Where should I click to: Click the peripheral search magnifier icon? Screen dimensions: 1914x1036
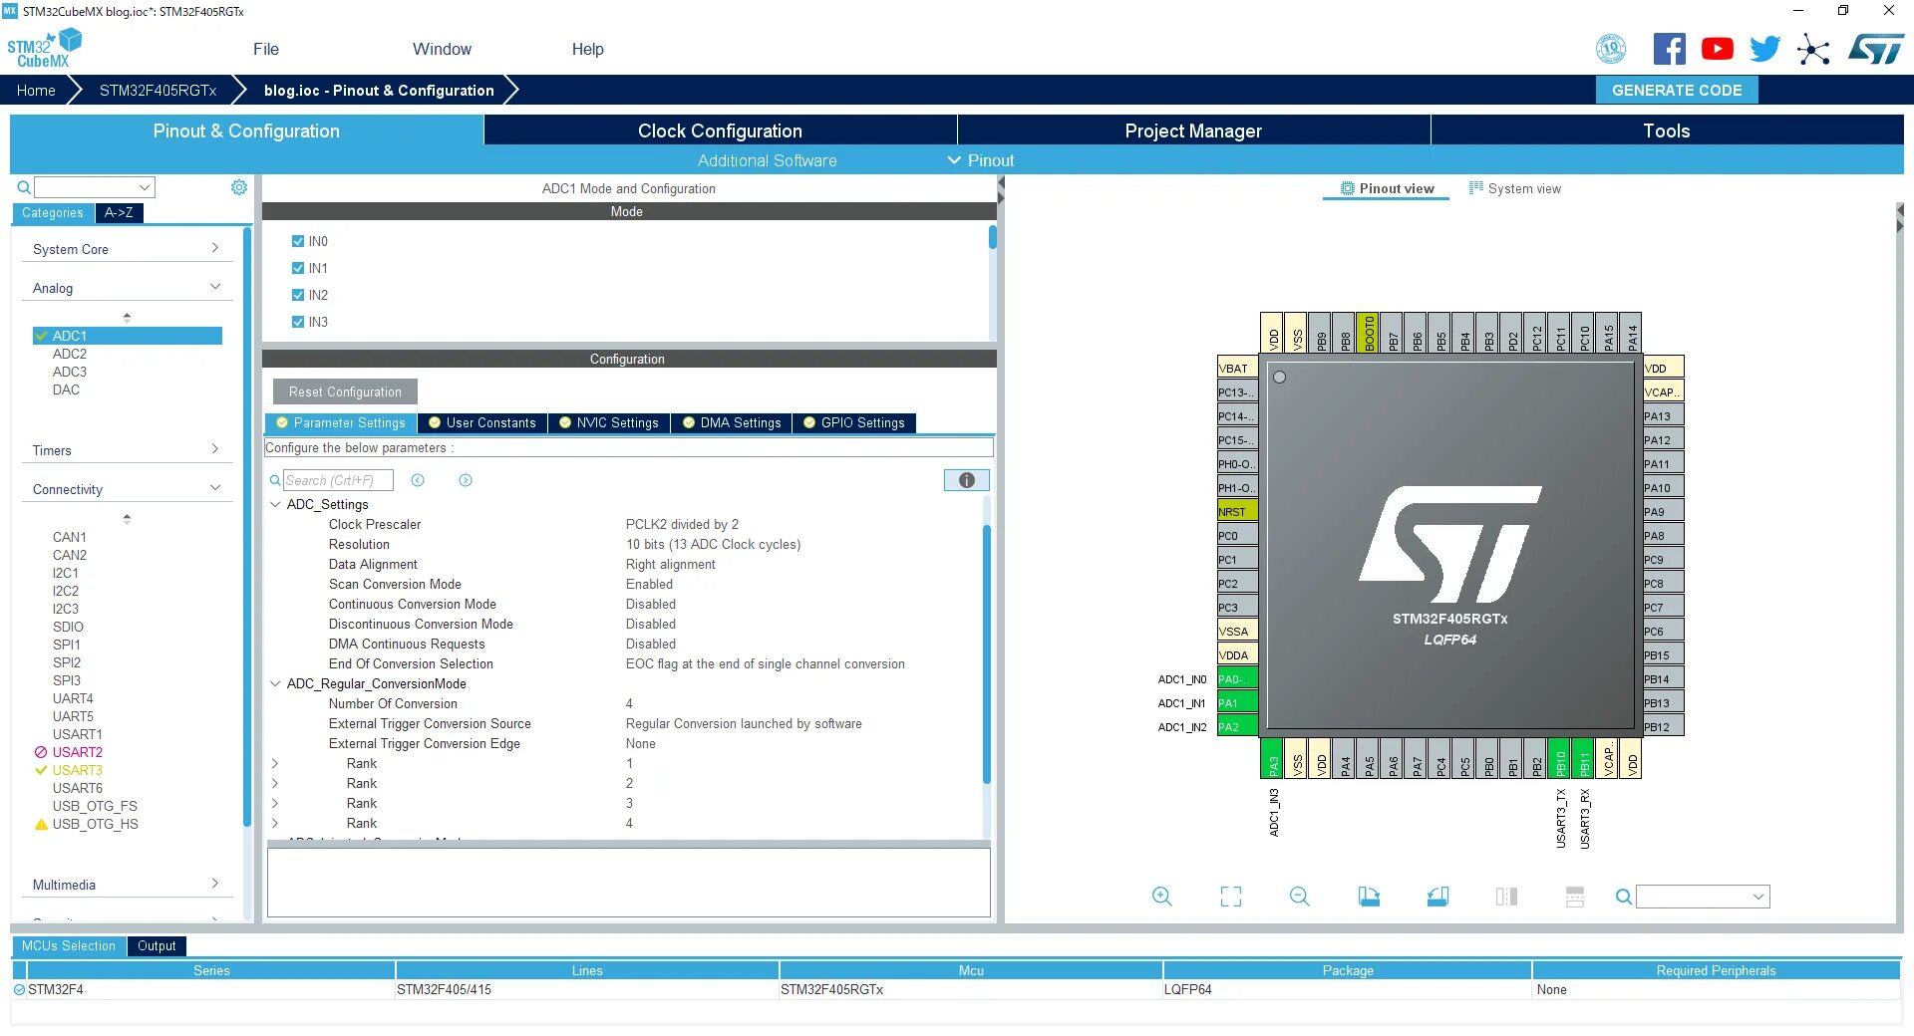click(24, 187)
